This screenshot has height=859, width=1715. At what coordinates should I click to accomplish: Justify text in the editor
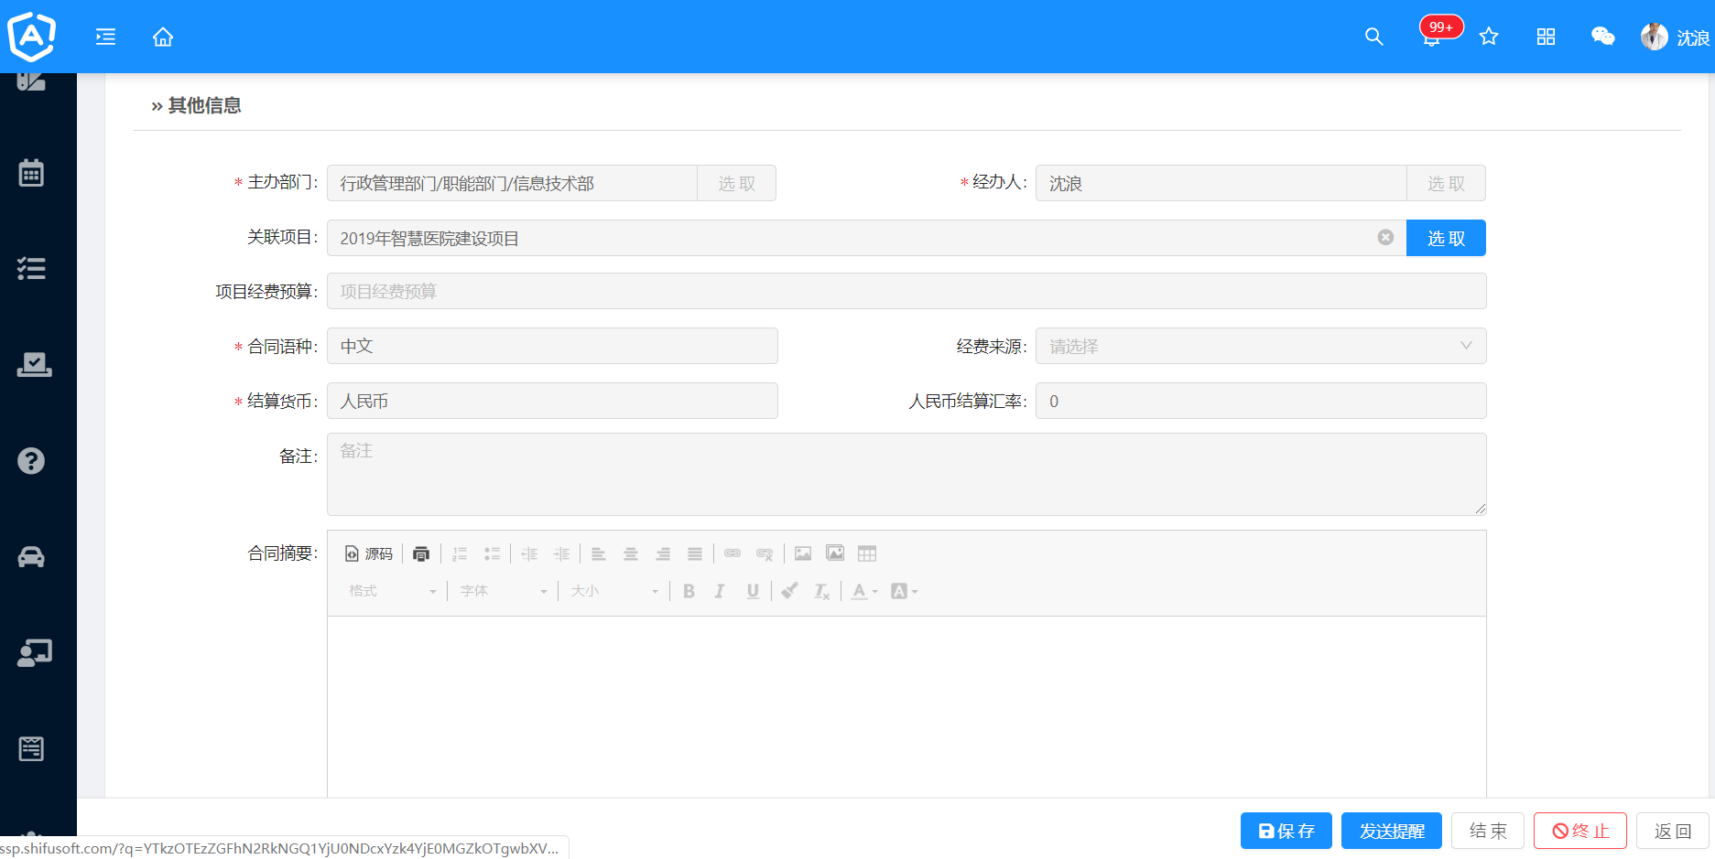pyautogui.click(x=695, y=553)
